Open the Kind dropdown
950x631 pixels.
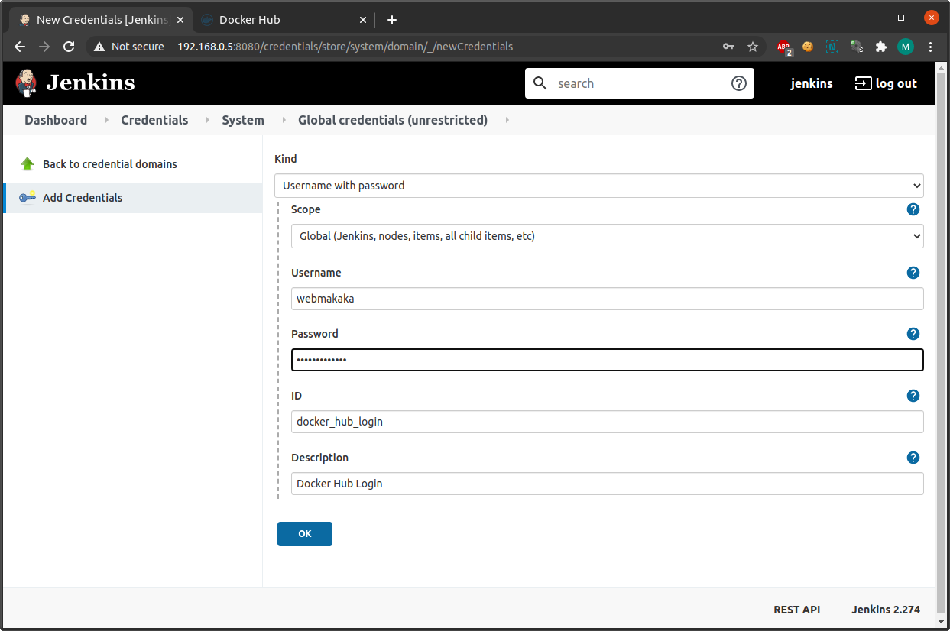[598, 186]
